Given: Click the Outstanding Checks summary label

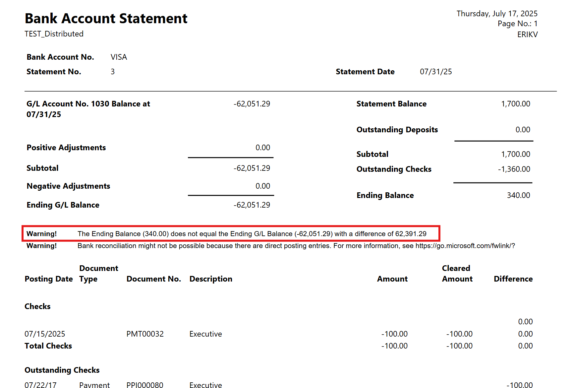Looking at the screenshot, I should [x=394, y=169].
